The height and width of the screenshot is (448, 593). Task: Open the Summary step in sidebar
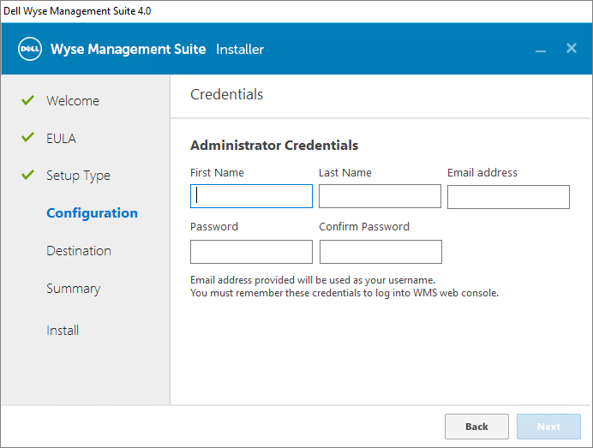point(73,289)
